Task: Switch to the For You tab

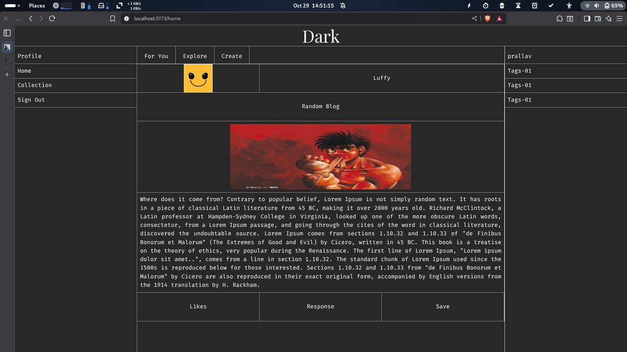Action: [156, 56]
